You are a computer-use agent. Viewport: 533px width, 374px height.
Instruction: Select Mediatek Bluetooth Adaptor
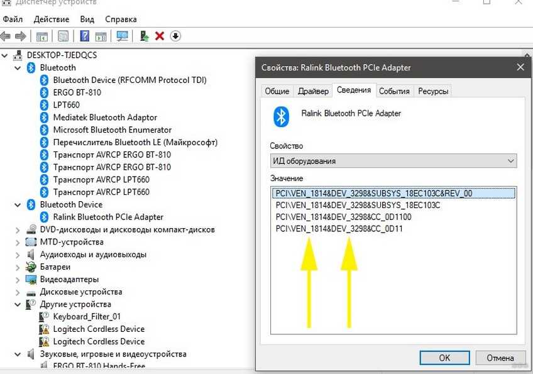point(105,118)
